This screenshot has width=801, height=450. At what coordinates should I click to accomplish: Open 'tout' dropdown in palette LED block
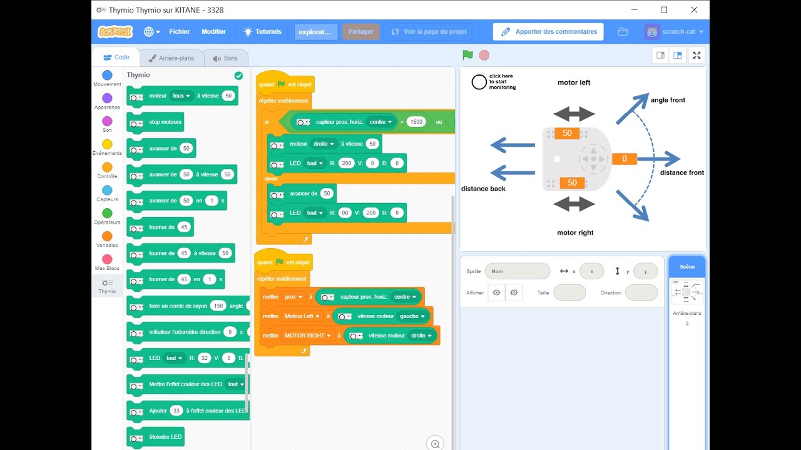coord(175,358)
